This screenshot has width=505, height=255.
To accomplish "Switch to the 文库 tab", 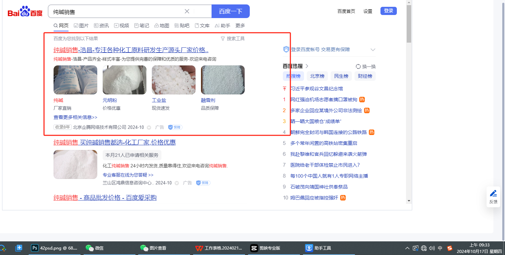I will coord(202,26).
